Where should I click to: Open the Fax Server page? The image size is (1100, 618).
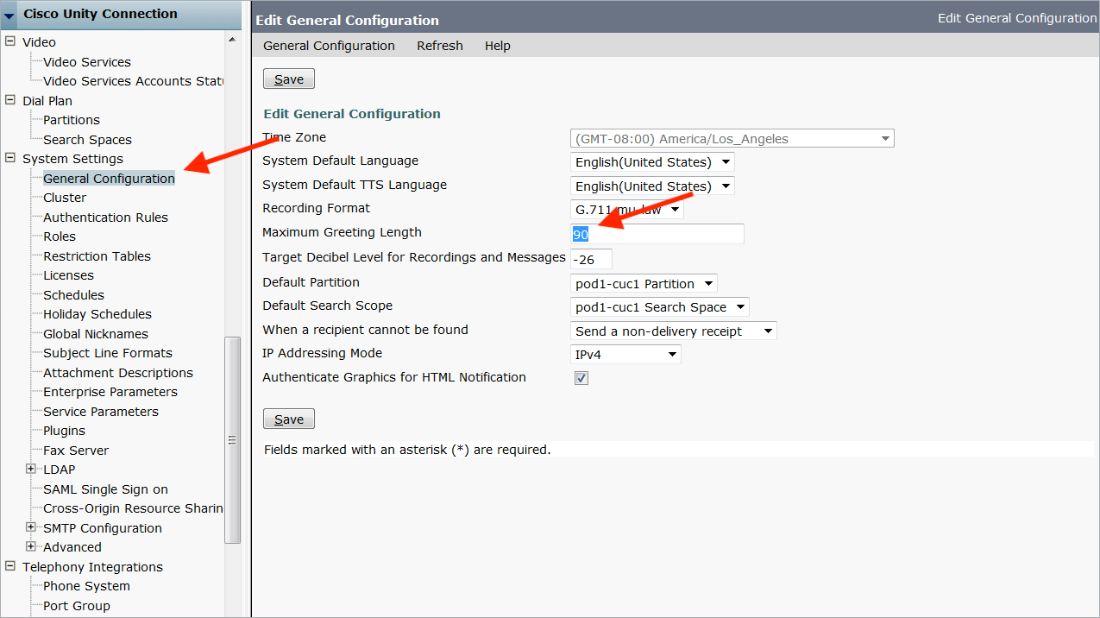click(x=76, y=451)
